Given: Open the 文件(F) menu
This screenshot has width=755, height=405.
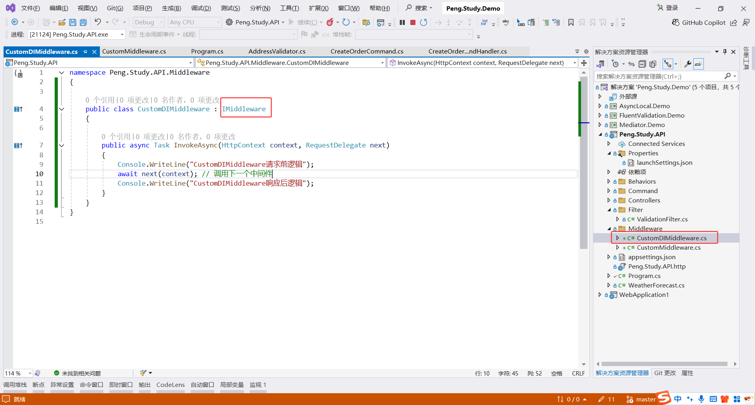Looking at the screenshot, I should pos(30,8).
